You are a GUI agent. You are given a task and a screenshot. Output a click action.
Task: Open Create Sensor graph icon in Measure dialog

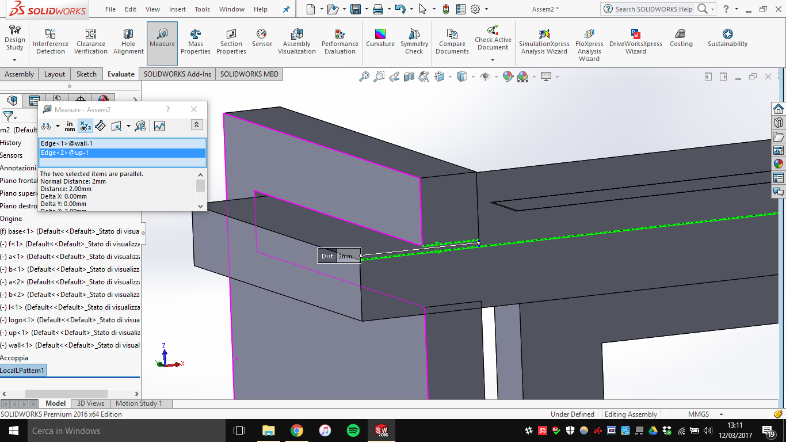coord(159,126)
